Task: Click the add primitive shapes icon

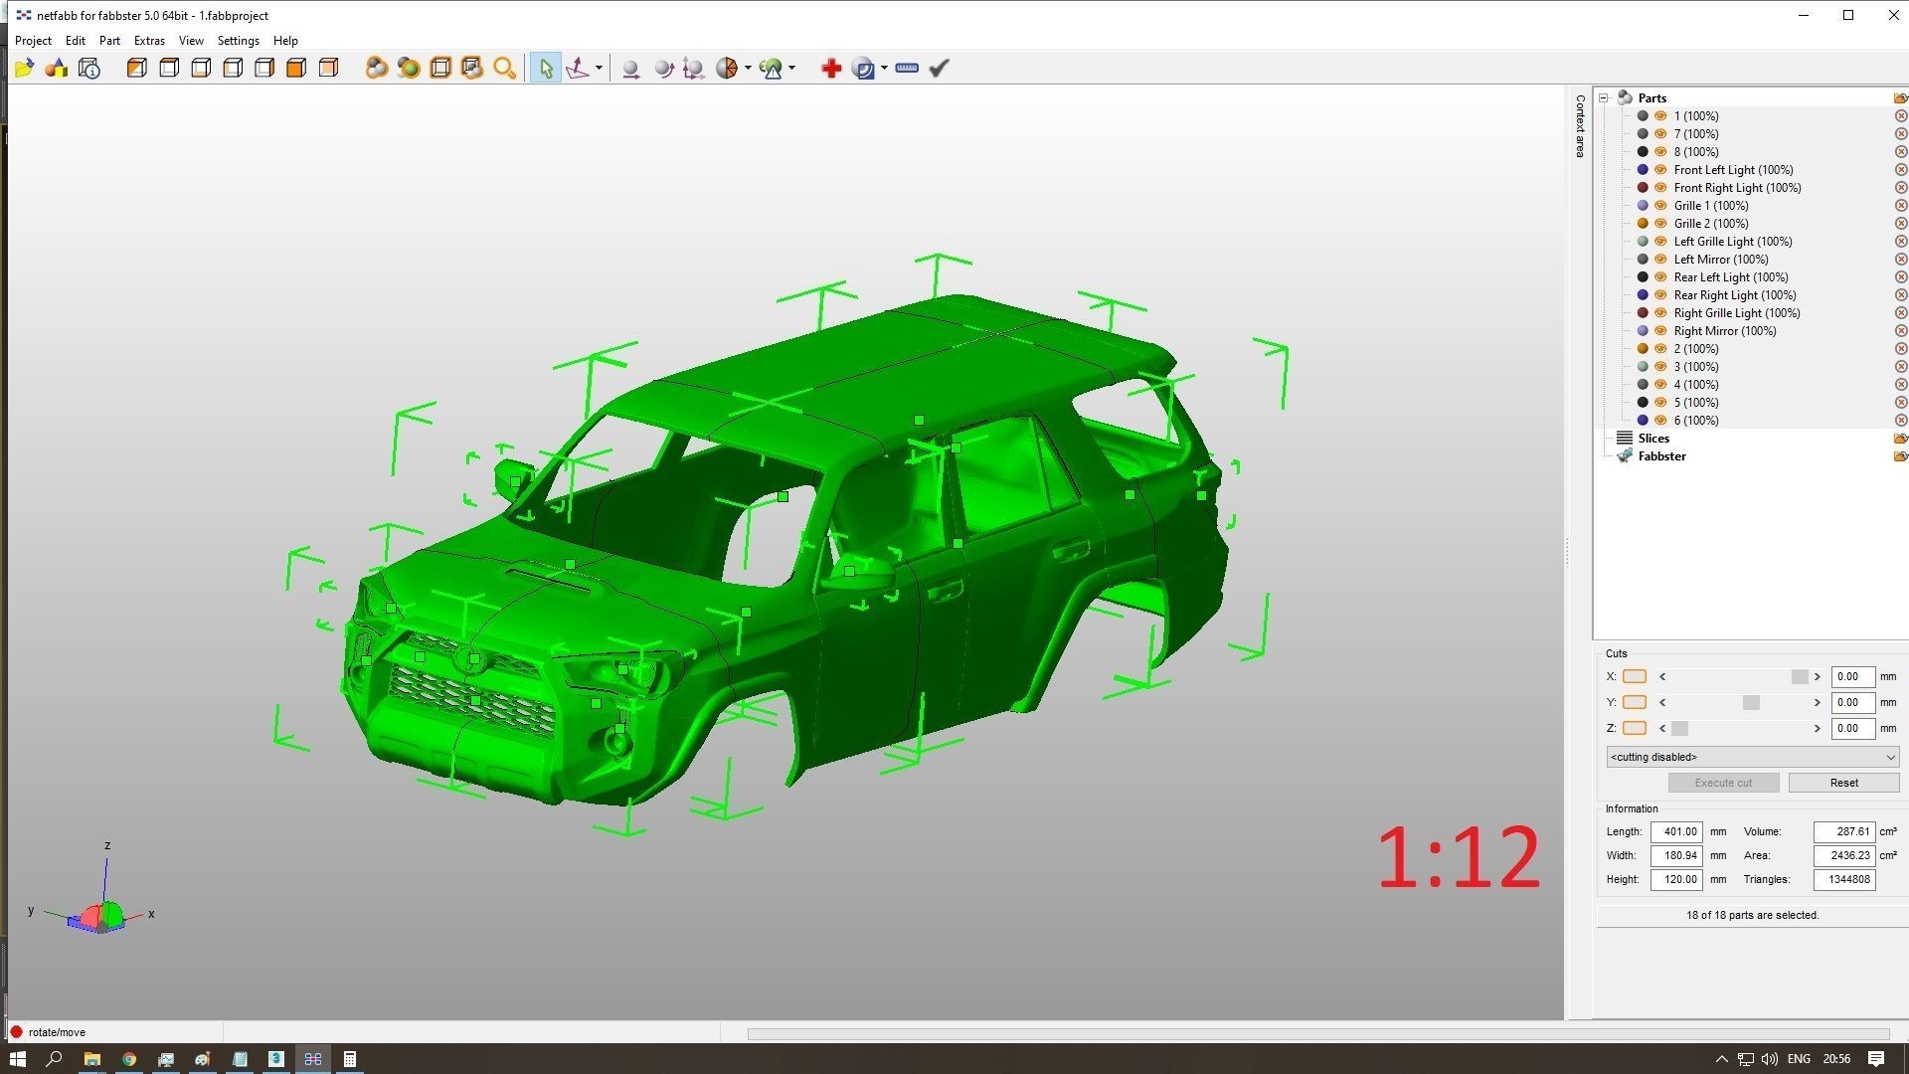Action: click(57, 68)
